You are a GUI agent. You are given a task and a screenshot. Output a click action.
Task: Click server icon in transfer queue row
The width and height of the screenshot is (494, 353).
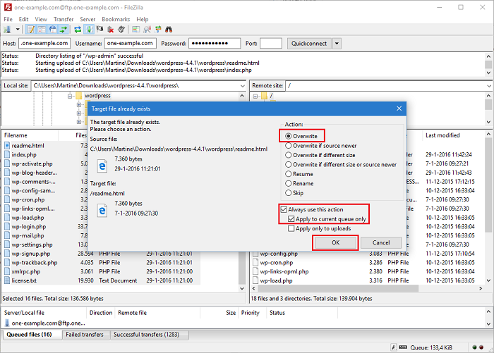[7, 323]
